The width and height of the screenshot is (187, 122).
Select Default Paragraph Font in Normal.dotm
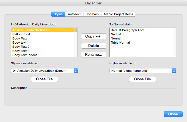141,30
